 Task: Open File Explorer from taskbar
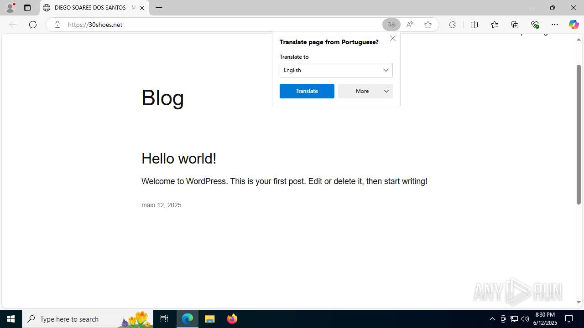[x=210, y=319]
